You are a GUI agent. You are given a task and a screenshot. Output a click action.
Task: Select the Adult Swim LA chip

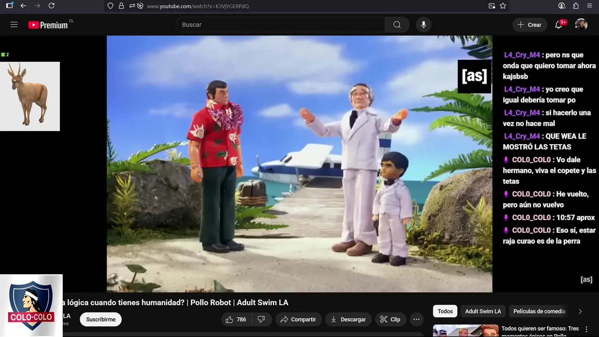483,311
